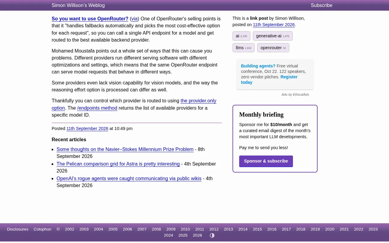The image size is (389, 243).
Task: Open the Navier–Stokes Millennium Prize article
Action: point(125,149)
